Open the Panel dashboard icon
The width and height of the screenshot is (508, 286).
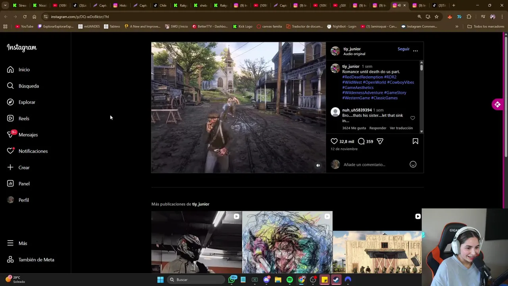pyautogui.click(x=10, y=184)
